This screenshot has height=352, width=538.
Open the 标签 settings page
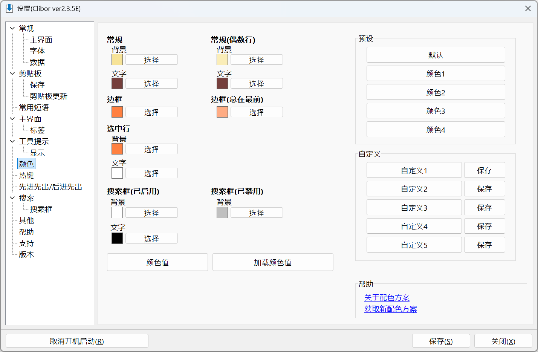(37, 130)
